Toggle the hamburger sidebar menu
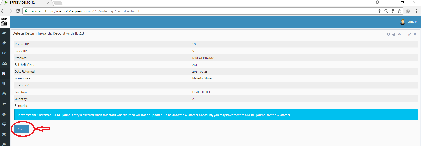 point(15,22)
